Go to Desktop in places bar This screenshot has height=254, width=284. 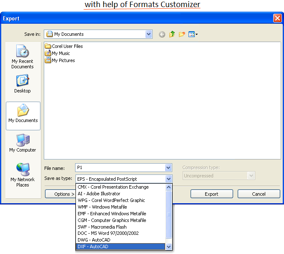[23, 83]
